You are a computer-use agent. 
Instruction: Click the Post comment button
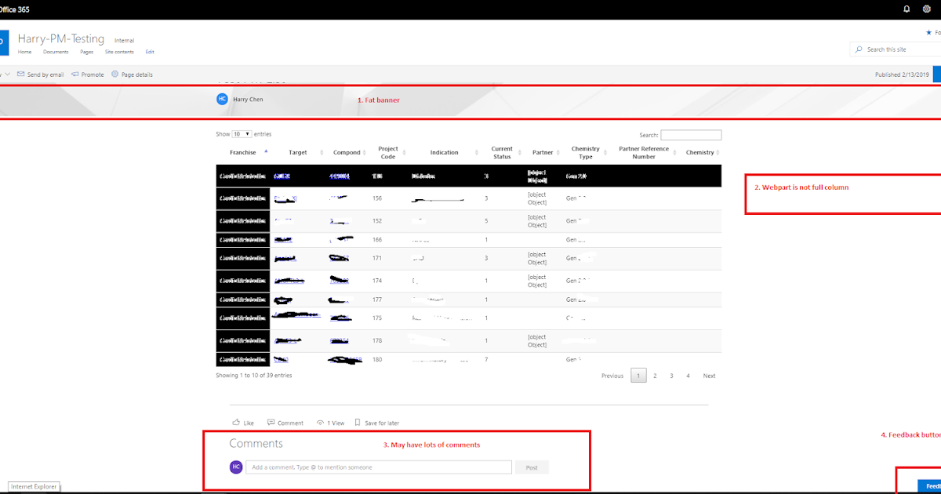[x=532, y=467]
